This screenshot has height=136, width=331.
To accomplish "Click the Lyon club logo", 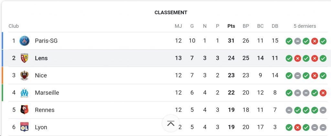I will (x=25, y=127).
